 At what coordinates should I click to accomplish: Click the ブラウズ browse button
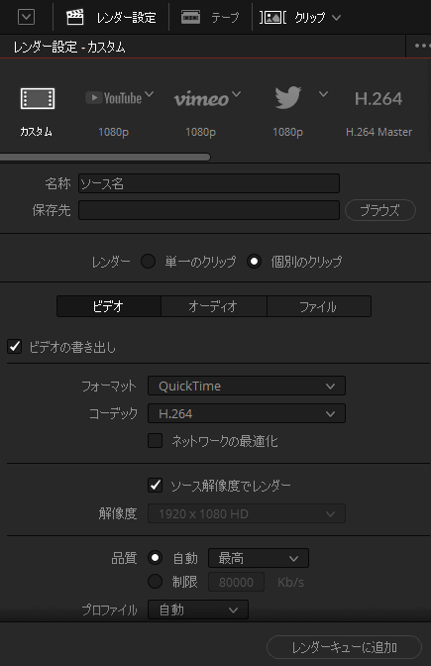click(x=380, y=210)
